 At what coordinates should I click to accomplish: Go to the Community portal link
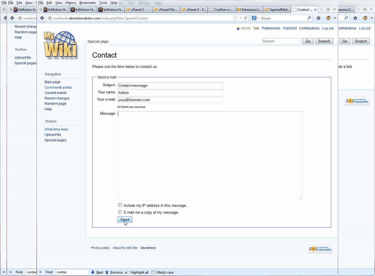pyautogui.click(x=58, y=88)
